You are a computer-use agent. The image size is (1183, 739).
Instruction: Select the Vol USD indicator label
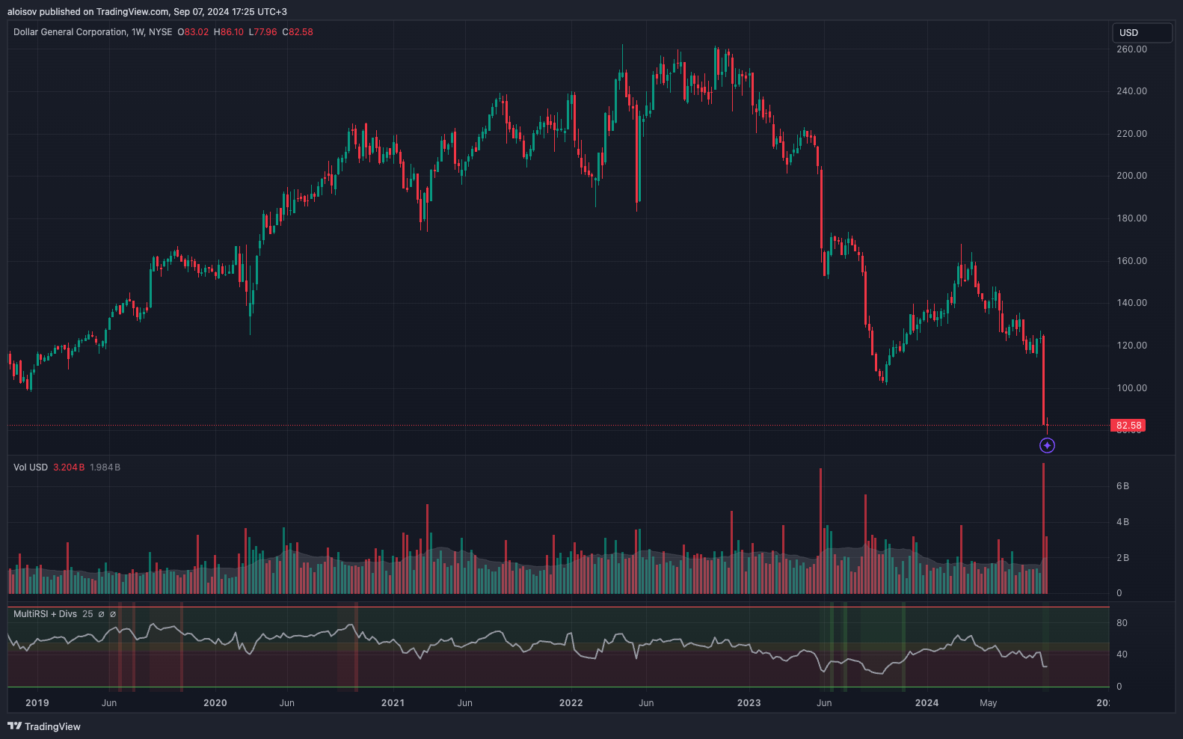point(31,467)
